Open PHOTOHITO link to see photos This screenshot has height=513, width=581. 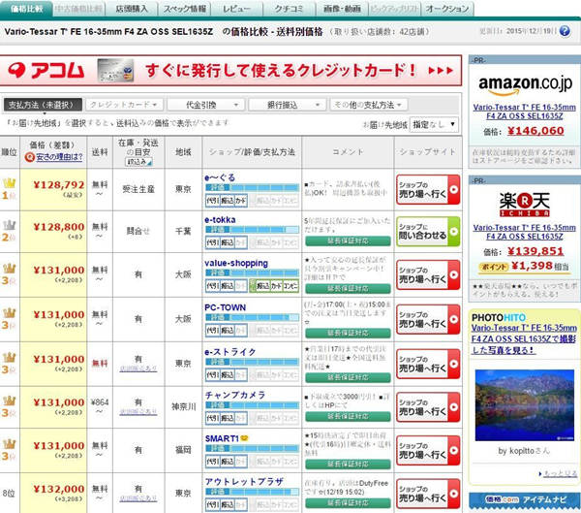tap(524, 338)
